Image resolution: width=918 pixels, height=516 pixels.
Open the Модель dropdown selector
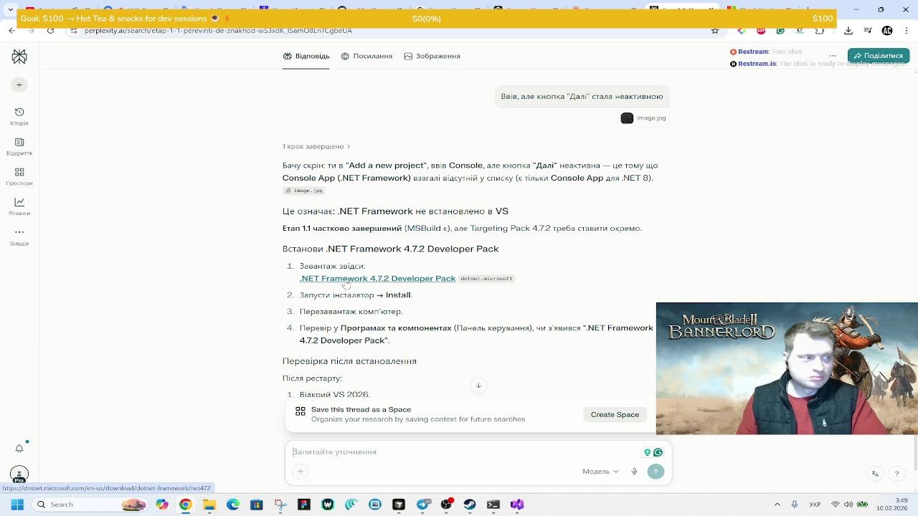tap(600, 472)
